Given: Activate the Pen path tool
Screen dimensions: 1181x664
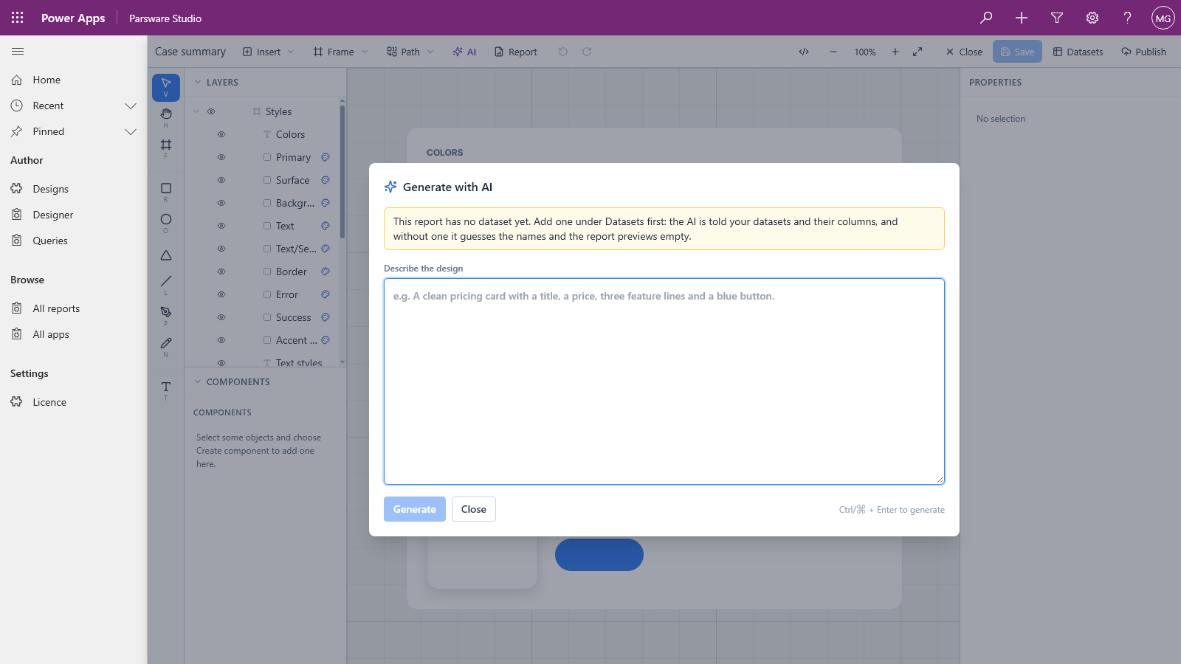Looking at the screenshot, I should pyautogui.click(x=166, y=315).
